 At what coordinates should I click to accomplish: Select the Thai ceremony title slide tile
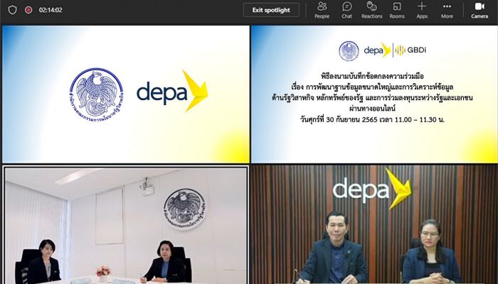click(374, 94)
